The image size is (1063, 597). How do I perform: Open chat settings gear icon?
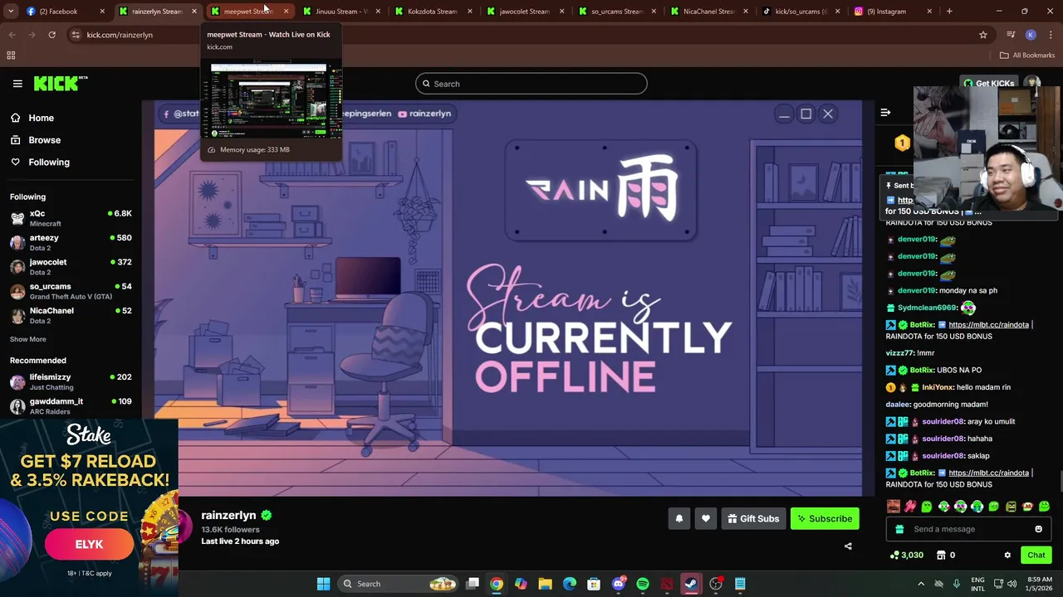[x=1007, y=556]
